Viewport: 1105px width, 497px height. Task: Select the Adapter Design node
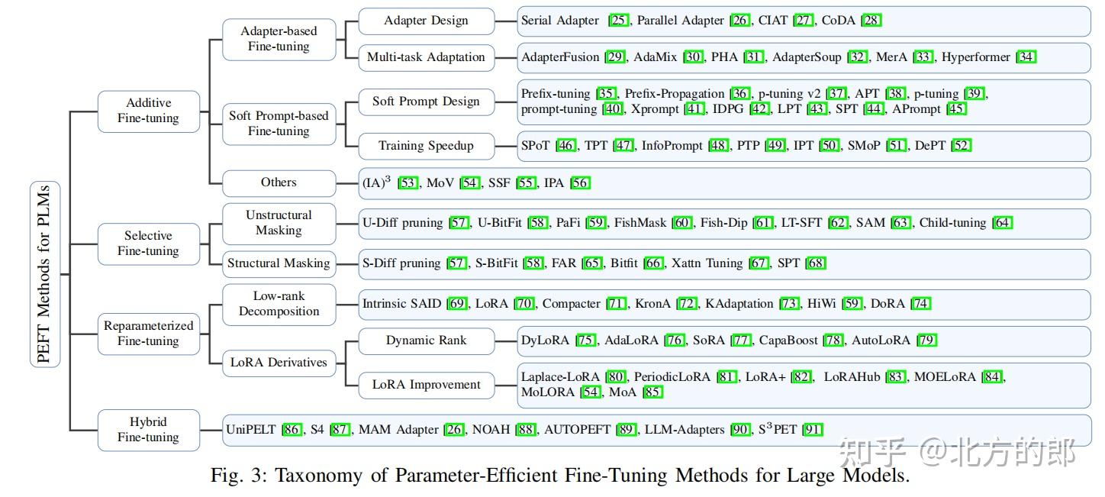coord(426,21)
